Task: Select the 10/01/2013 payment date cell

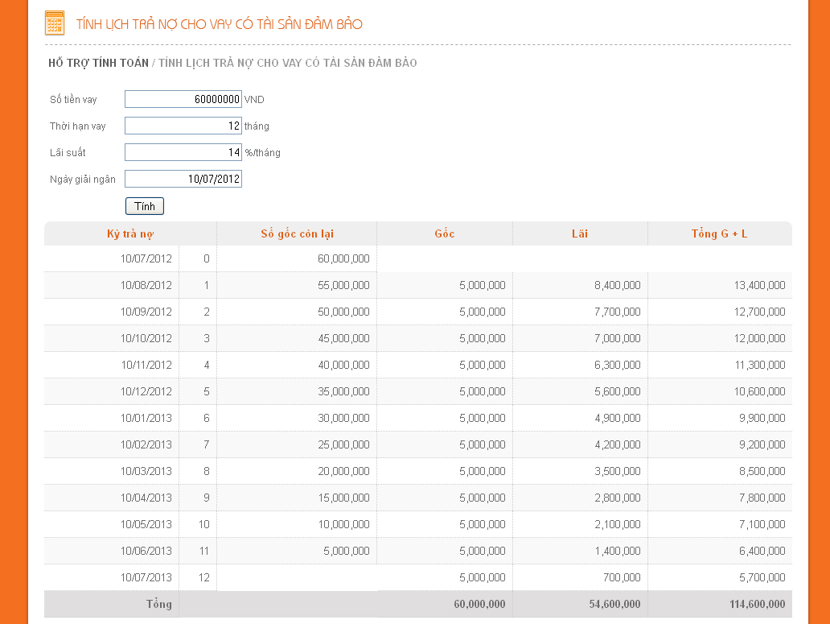Action: [x=146, y=418]
